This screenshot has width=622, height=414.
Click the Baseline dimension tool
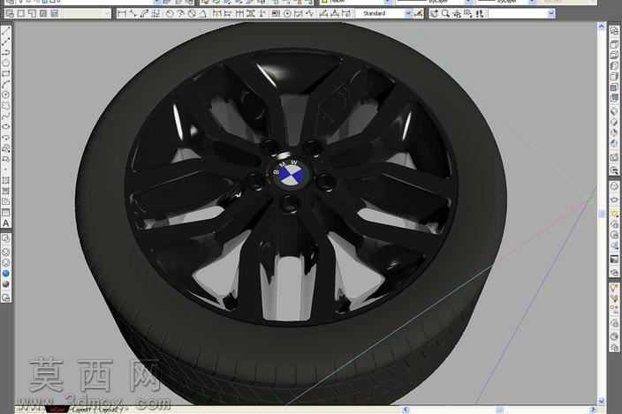(x=228, y=14)
